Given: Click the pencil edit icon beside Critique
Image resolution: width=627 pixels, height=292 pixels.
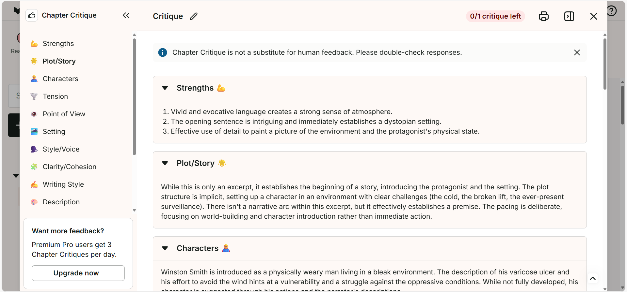Looking at the screenshot, I should [x=194, y=16].
